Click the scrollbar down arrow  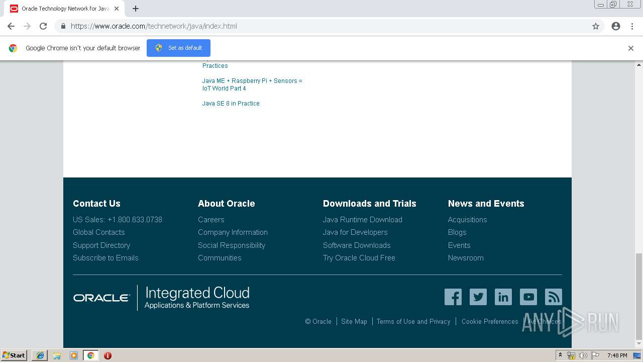pos(639,344)
